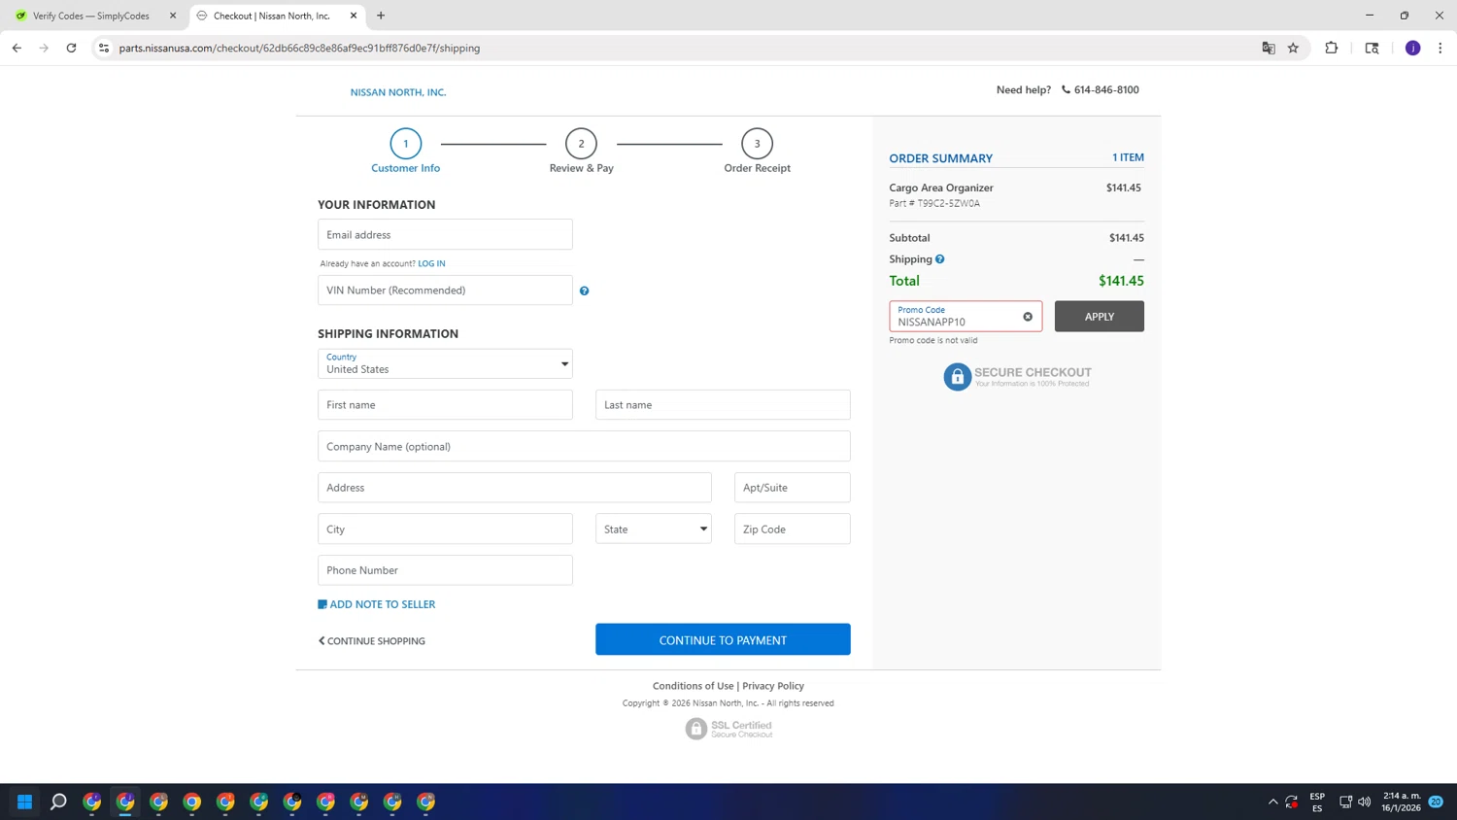Apply the promo code

click(x=1100, y=317)
